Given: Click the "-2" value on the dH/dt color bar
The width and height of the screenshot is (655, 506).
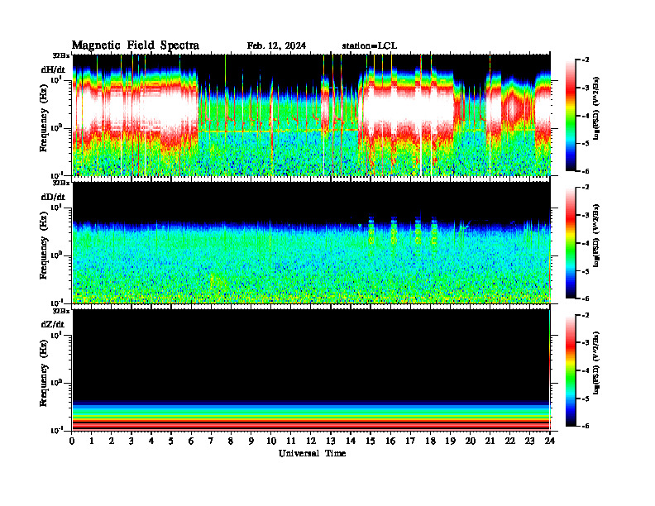Looking at the screenshot, I should pos(585,60).
